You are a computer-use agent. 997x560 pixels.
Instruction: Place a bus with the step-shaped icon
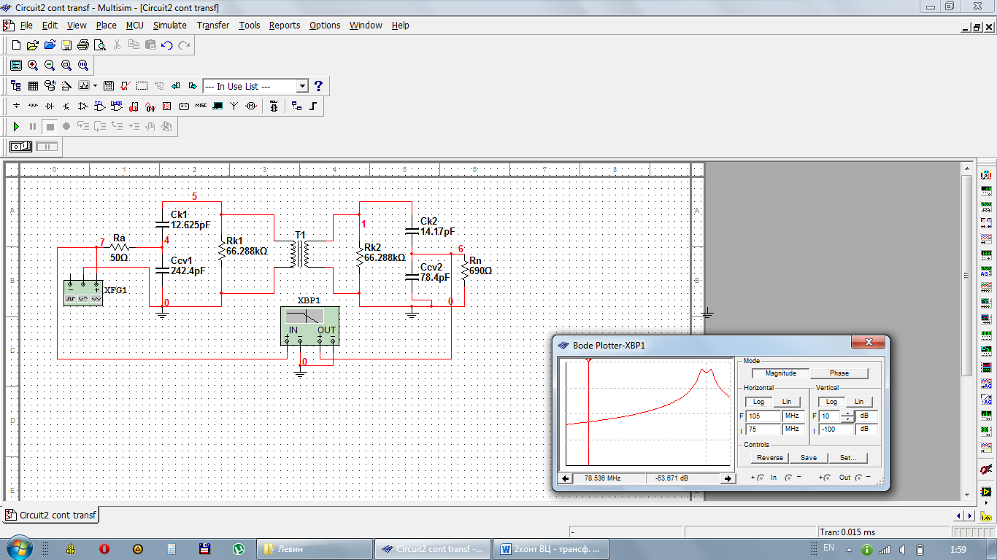(313, 106)
